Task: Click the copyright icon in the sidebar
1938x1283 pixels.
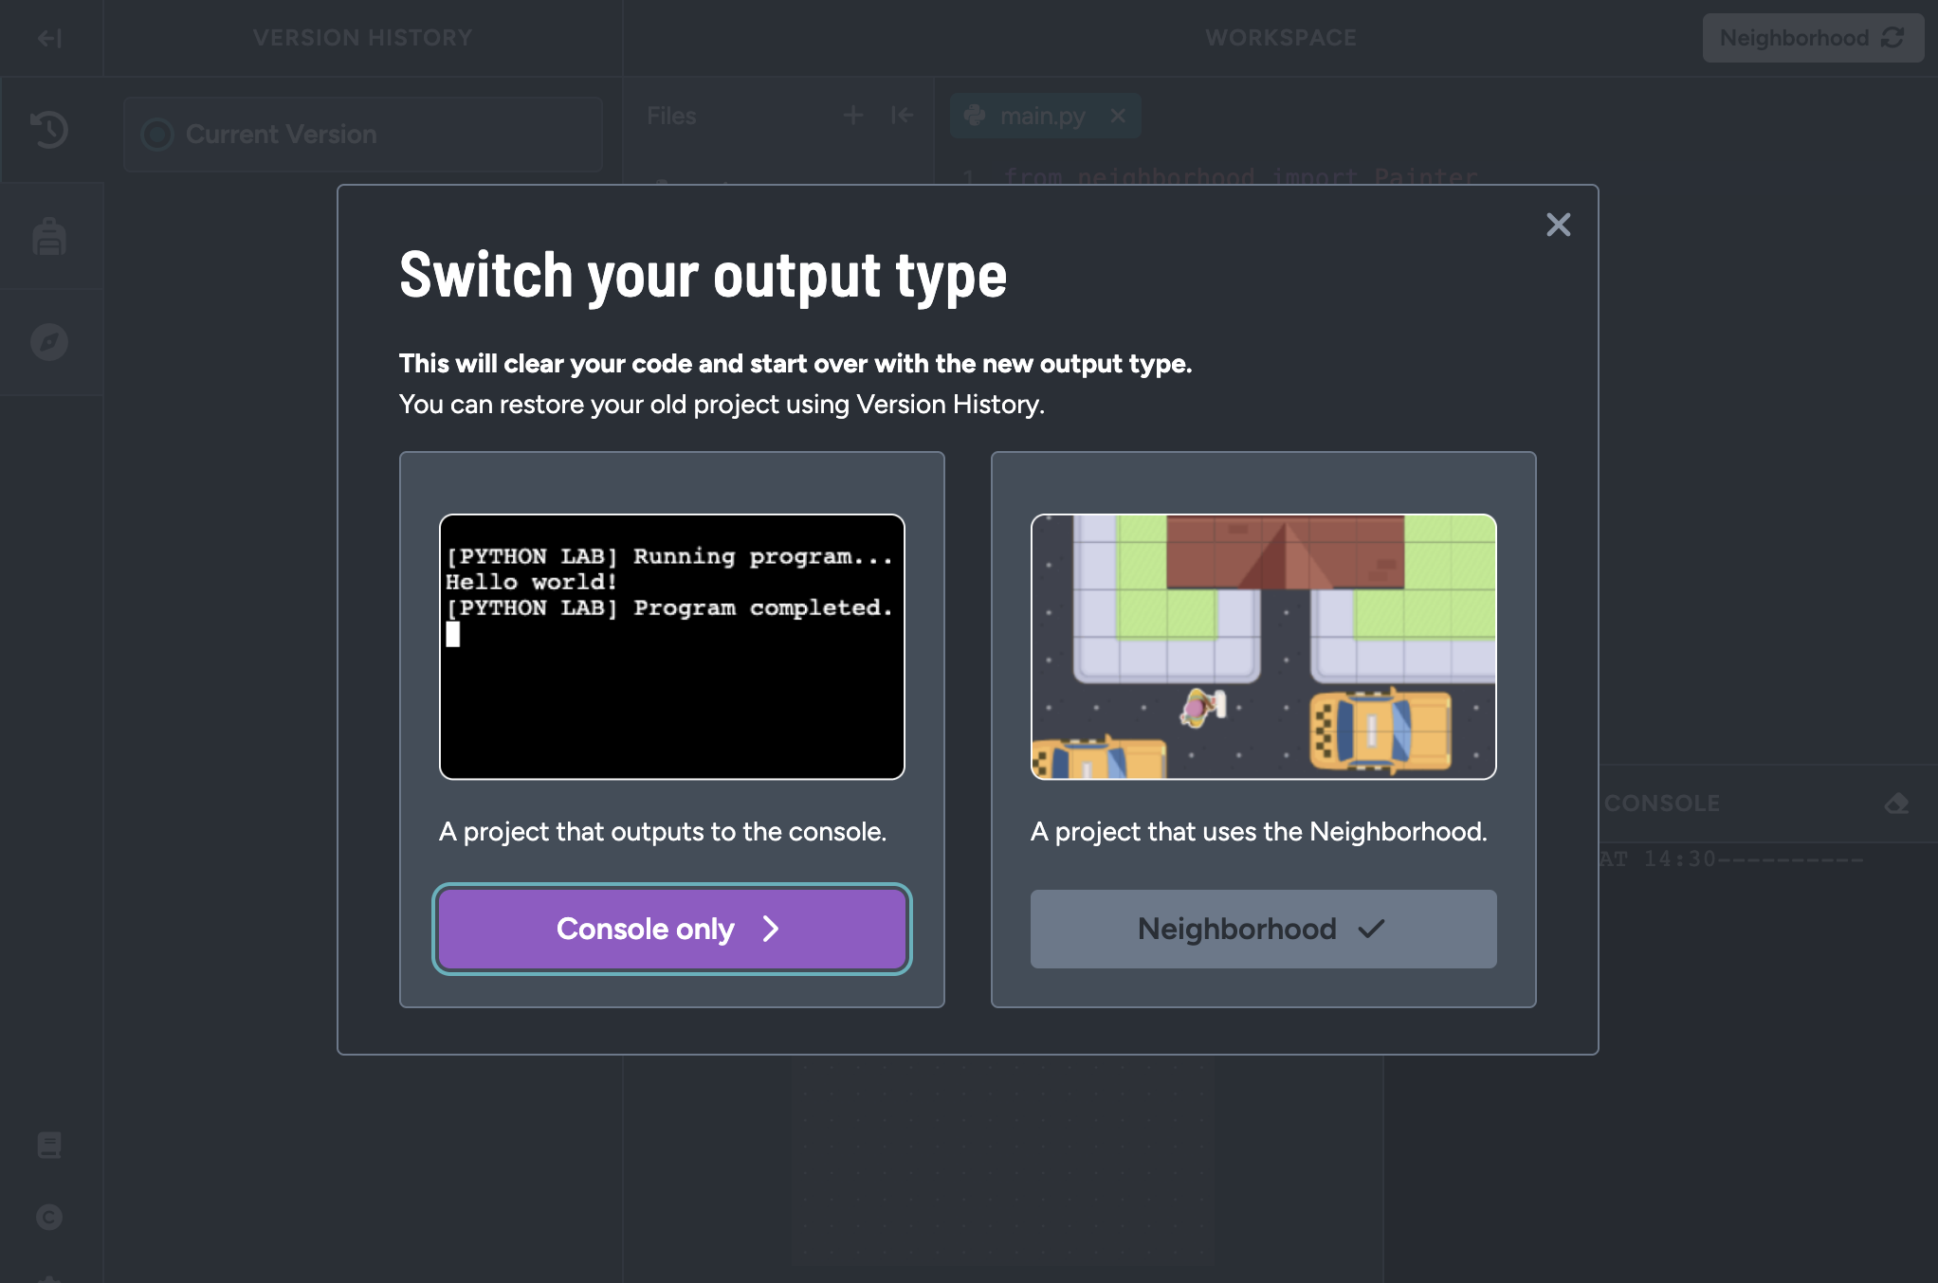Action: 49,1217
